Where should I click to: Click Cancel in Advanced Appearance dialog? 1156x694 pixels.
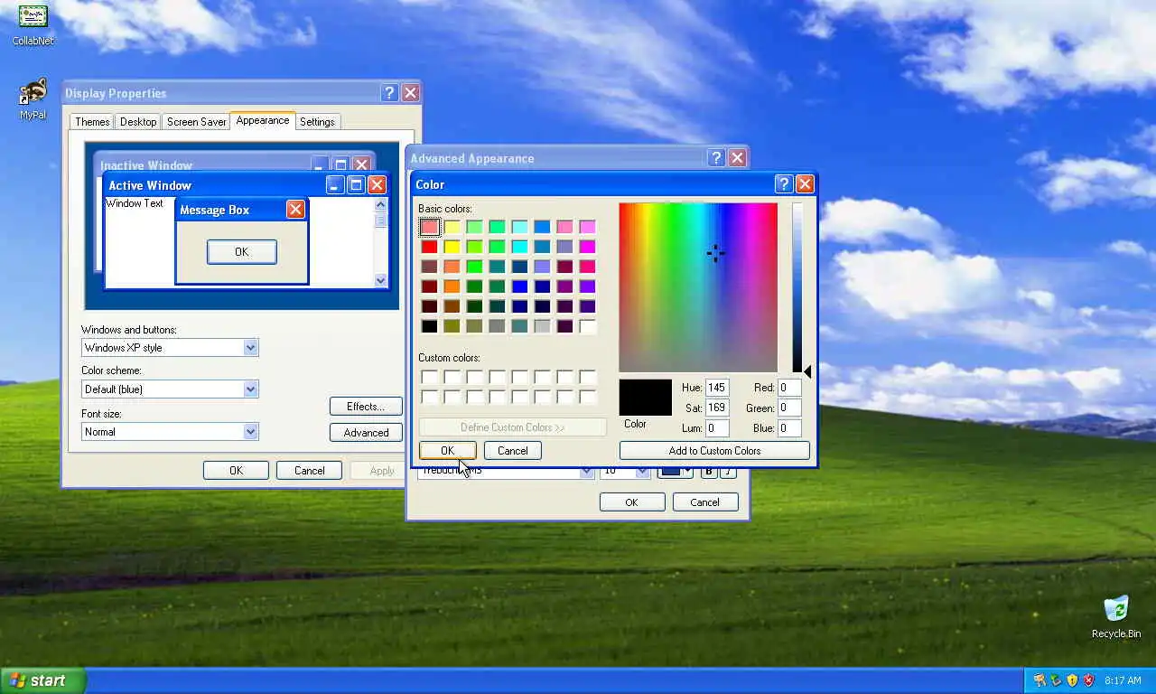pos(704,502)
